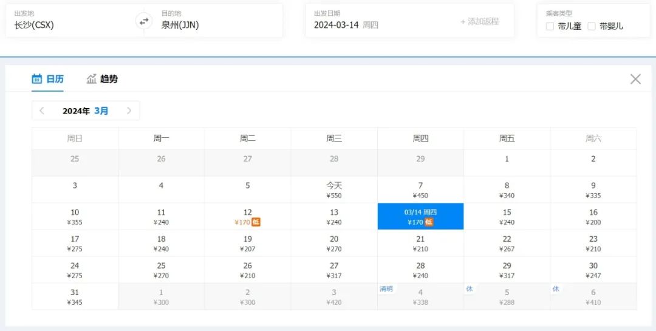Viewport: 656px width, 331px height.
Task: Select holiday April 5 priced ¥288
Action: tap(507, 297)
